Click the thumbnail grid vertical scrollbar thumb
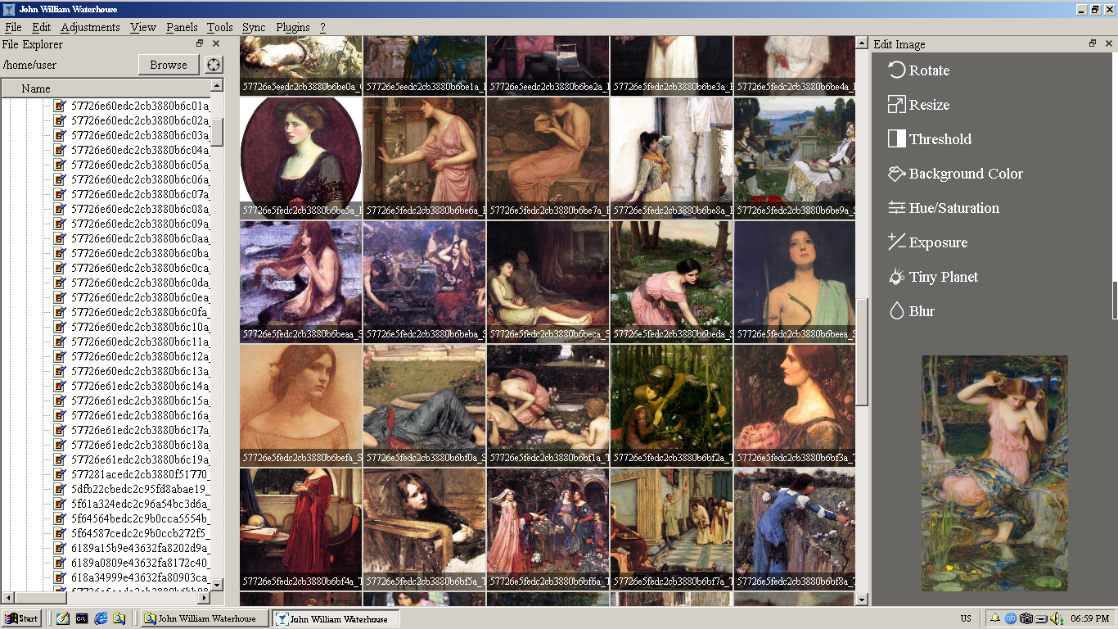Image resolution: width=1118 pixels, height=629 pixels. pos(861,351)
